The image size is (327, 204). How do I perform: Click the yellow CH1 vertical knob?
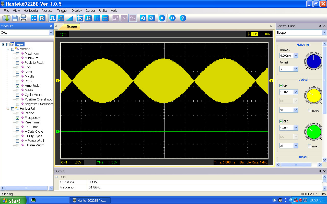[313, 96]
